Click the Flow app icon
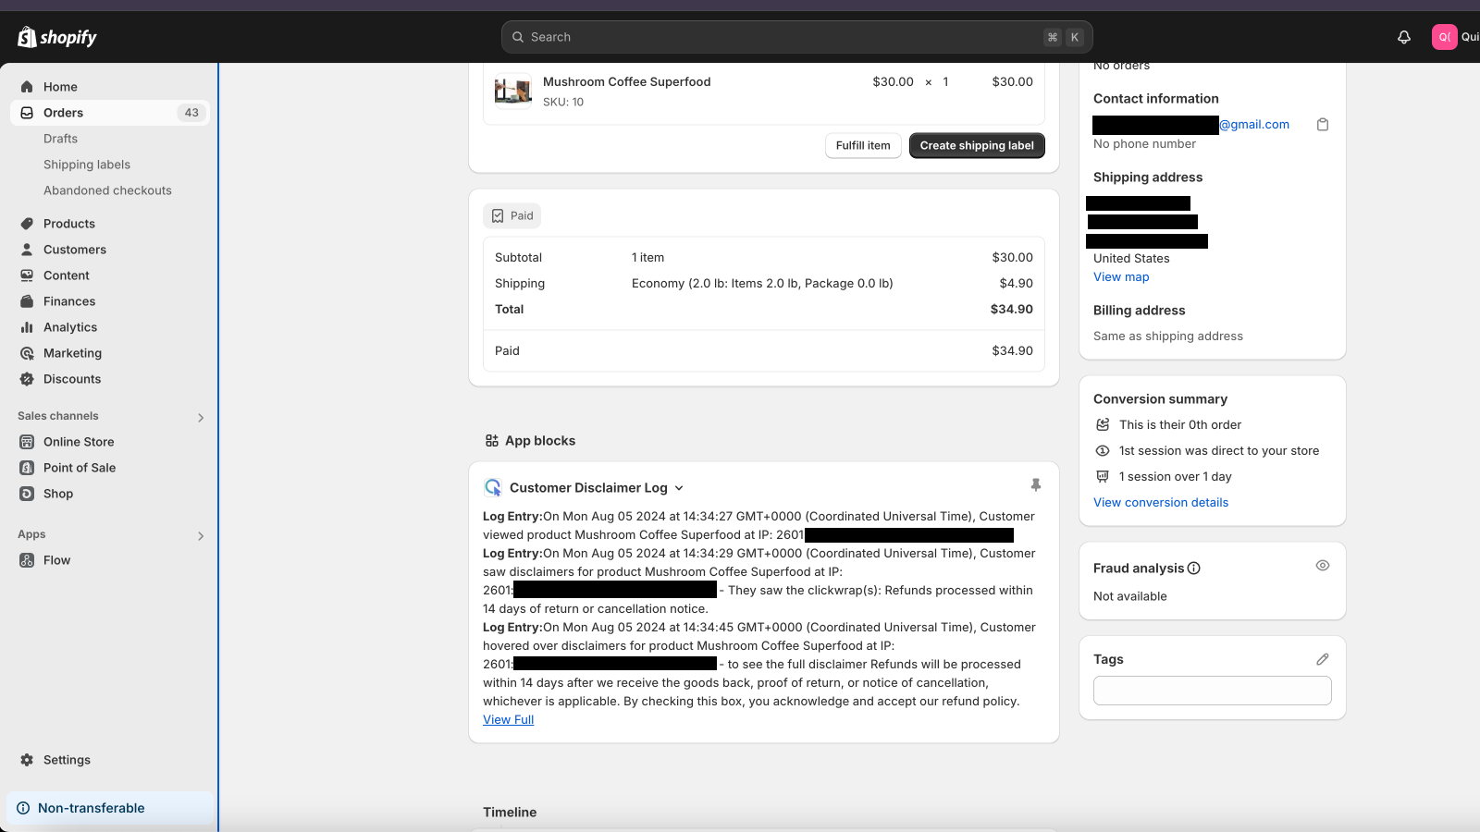This screenshot has width=1480, height=832. coord(27,560)
